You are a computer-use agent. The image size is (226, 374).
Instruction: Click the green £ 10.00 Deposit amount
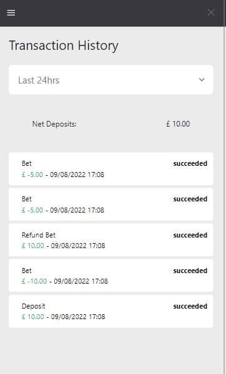pos(33,317)
